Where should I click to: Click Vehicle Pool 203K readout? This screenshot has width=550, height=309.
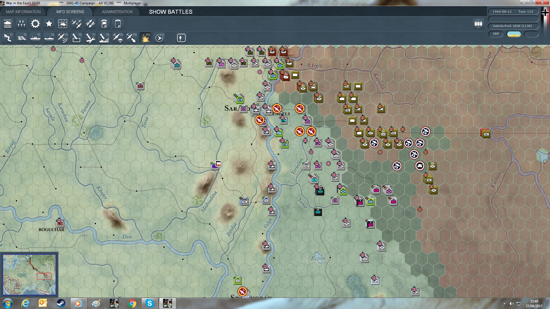tap(513, 26)
